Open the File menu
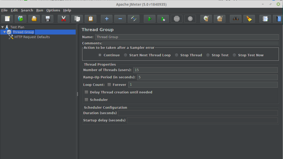The height and width of the screenshot is (159, 283). [4, 10]
